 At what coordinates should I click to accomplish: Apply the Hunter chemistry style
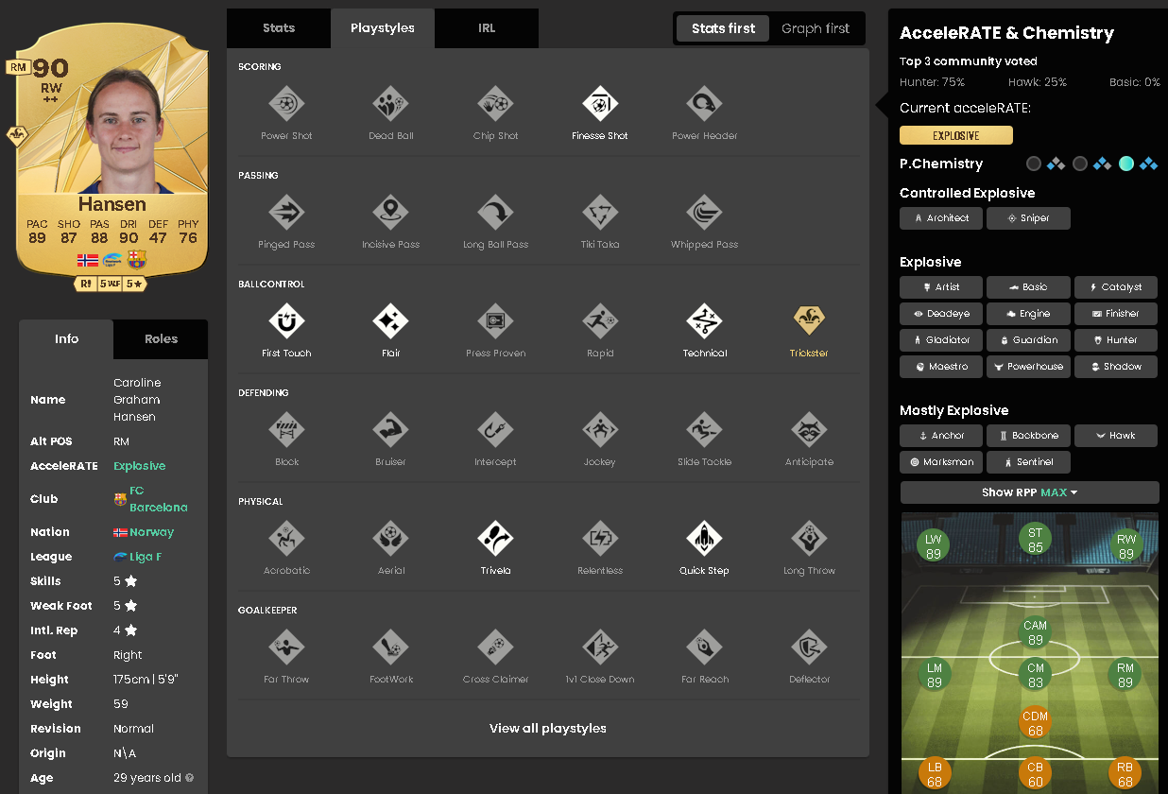pos(1115,340)
